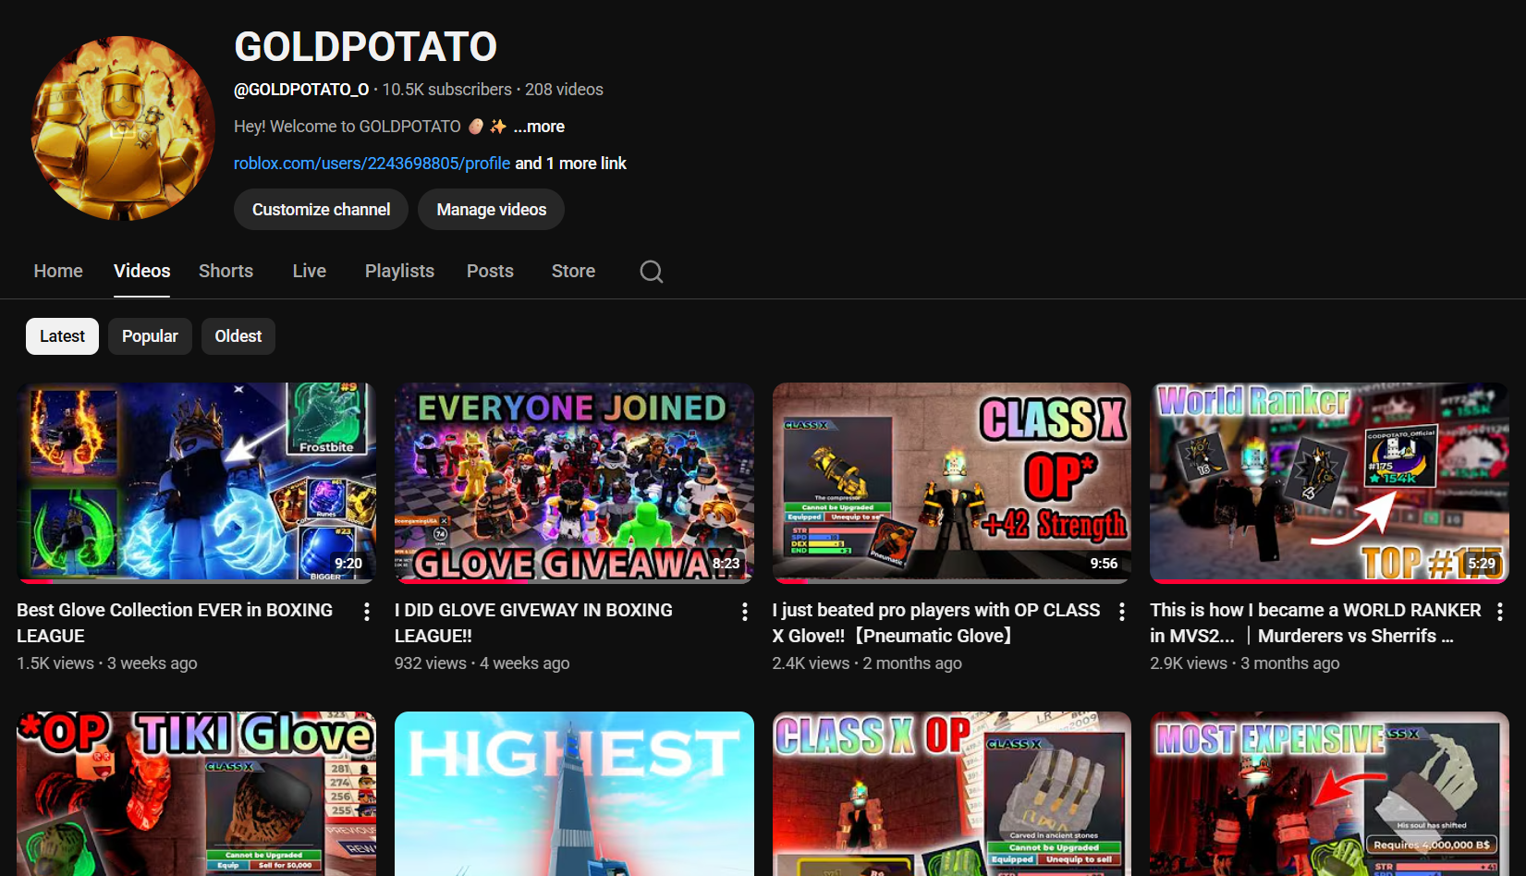The width and height of the screenshot is (1526, 876).
Task: Click the channel search magnifier icon
Action: pos(651,272)
